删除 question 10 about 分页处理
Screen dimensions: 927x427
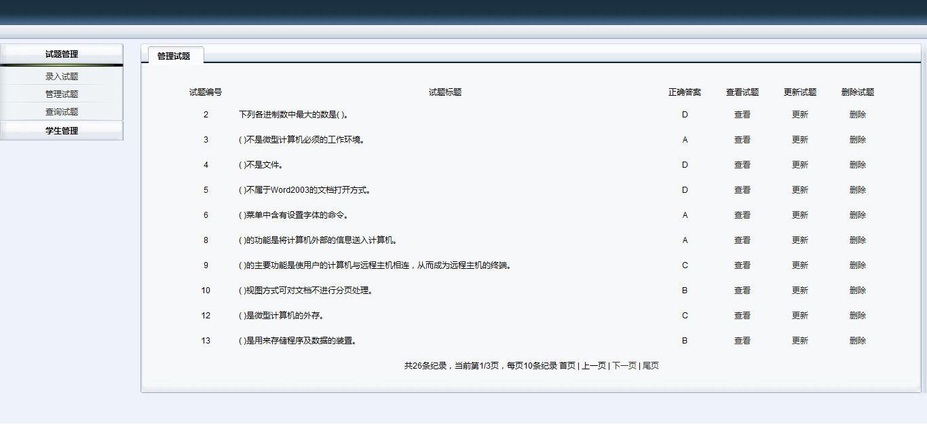coord(858,290)
